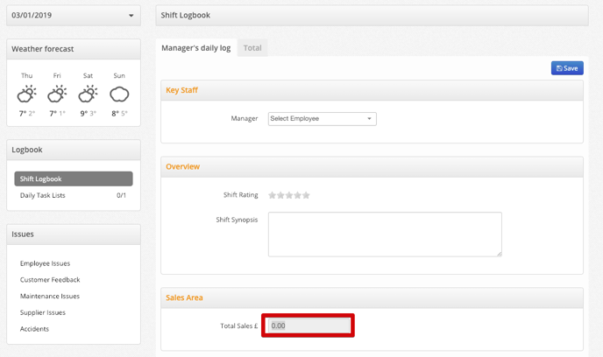The height and width of the screenshot is (357, 603).
Task: Click Friday's weather icon
Action: click(57, 94)
